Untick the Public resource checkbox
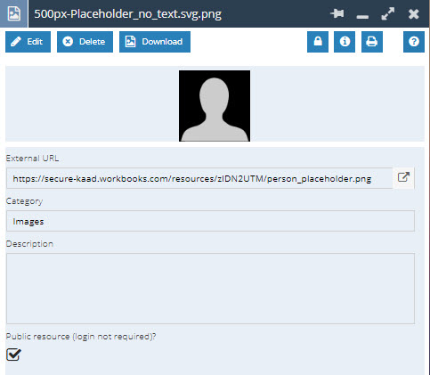430x375 pixels. pos(13,355)
